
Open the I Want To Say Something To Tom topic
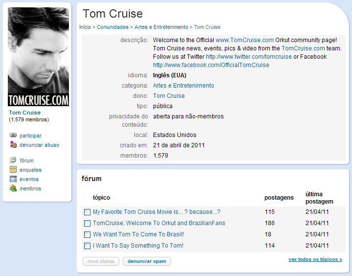coord(138,246)
